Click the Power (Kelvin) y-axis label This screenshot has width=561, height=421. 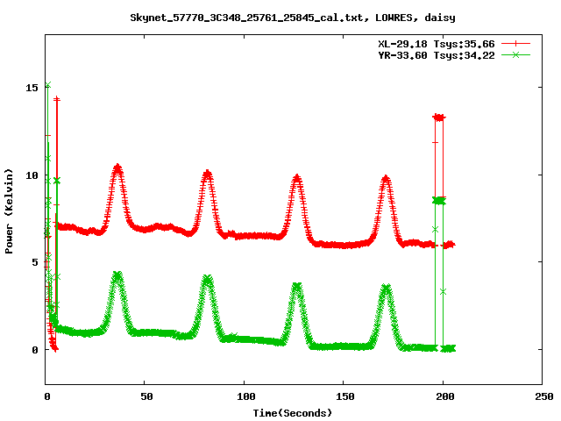9,211
